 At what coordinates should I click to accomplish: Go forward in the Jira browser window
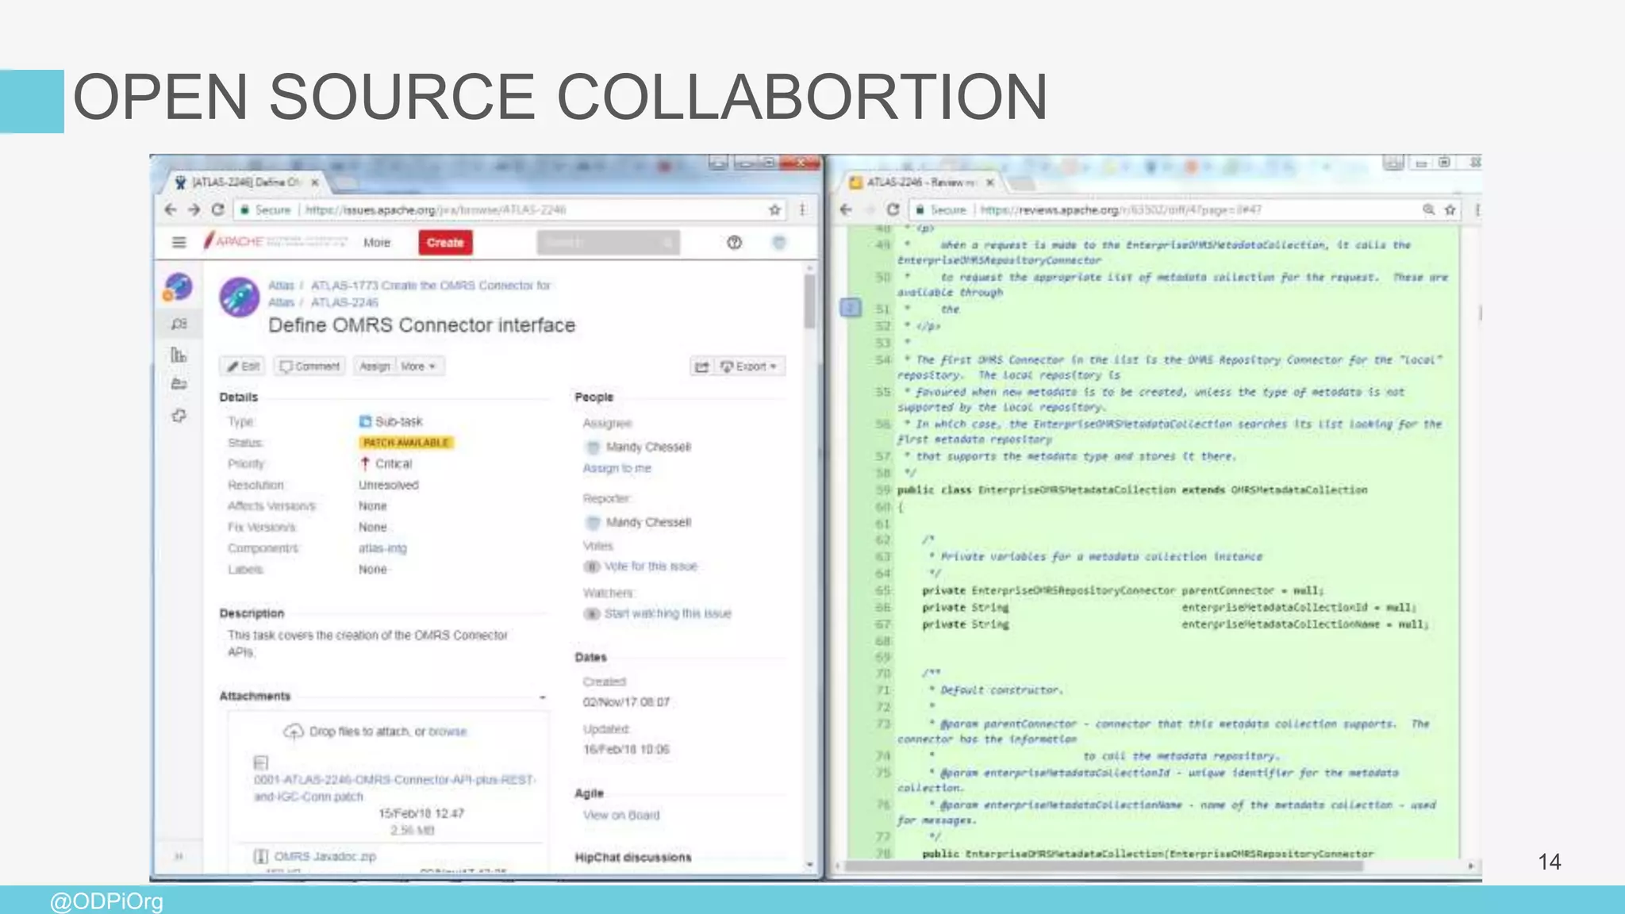pos(194,209)
